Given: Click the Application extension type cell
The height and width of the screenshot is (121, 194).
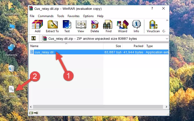Looking at the screenshot, I should pyautogui.click(x=157, y=52).
